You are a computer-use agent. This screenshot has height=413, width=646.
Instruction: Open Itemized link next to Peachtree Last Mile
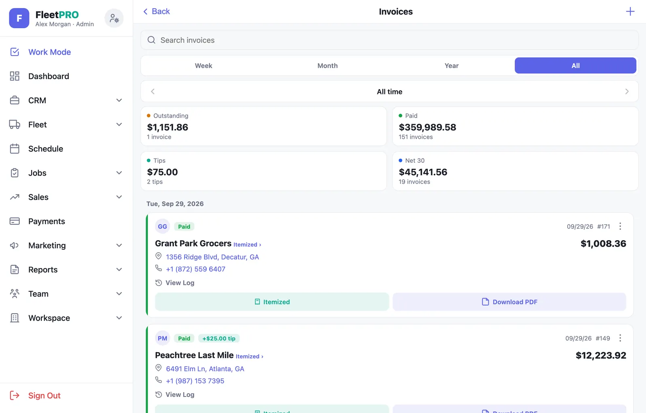coord(250,356)
